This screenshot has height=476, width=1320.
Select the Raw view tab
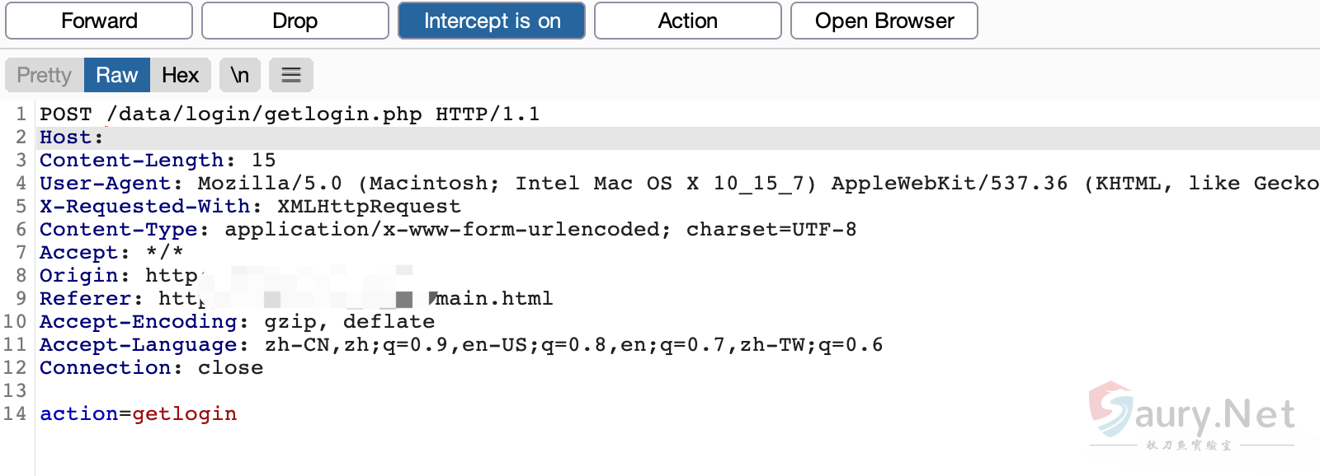pyautogui.click(x=116, y=75)
